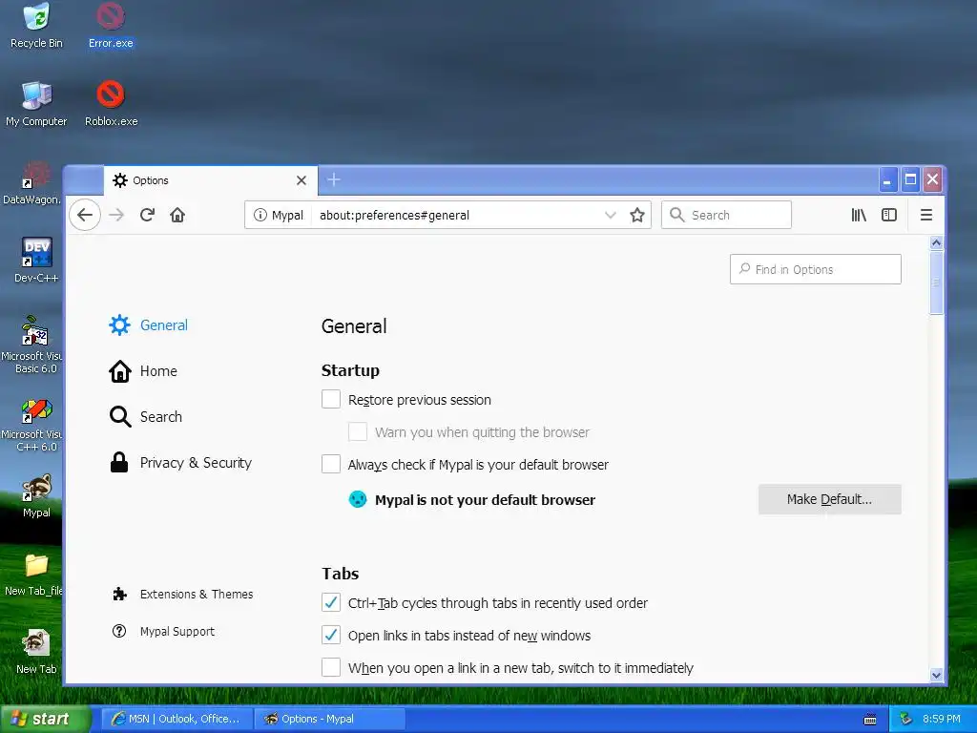Click the Make Default... button

(x=829, y=499)
